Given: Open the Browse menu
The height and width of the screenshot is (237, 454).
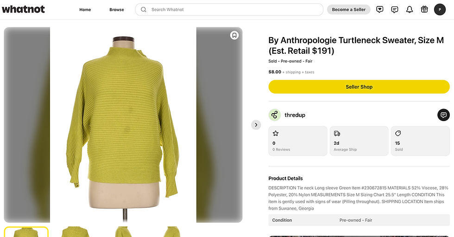Looking at the screenshot, I should [117, 10].
